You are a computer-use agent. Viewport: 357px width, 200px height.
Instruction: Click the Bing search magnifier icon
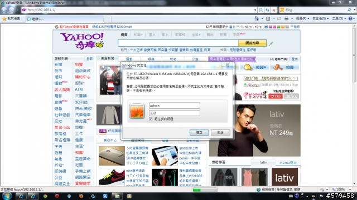pyautogui.click(x=349, y=10)
